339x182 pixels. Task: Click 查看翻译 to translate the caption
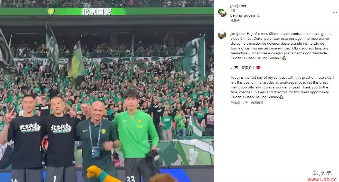point(257,103)
